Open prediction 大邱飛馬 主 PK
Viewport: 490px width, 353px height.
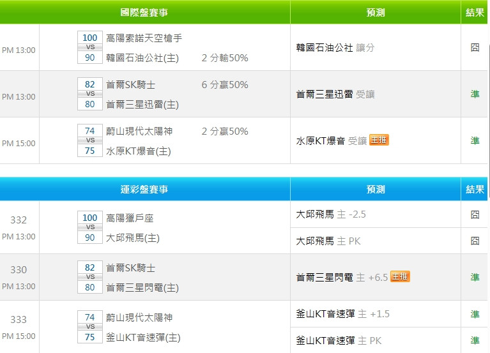(x=328, y=241)
